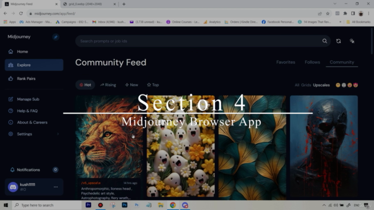This screenshot has height=210, width=374.
Task: Click the magnifier search icon
Action: 325,41
